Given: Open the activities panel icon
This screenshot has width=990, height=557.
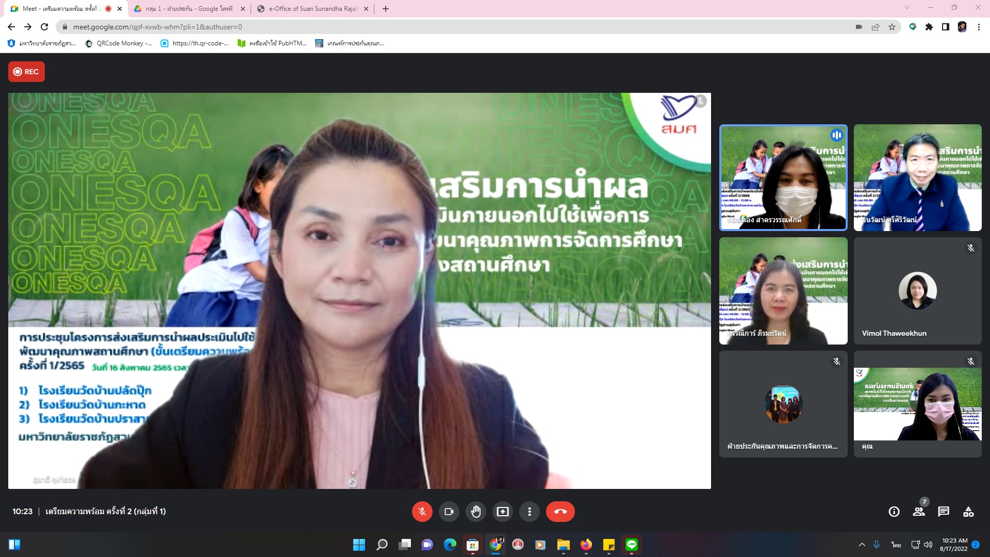Looking at the screenshot, I should click(x=968, y=512).
